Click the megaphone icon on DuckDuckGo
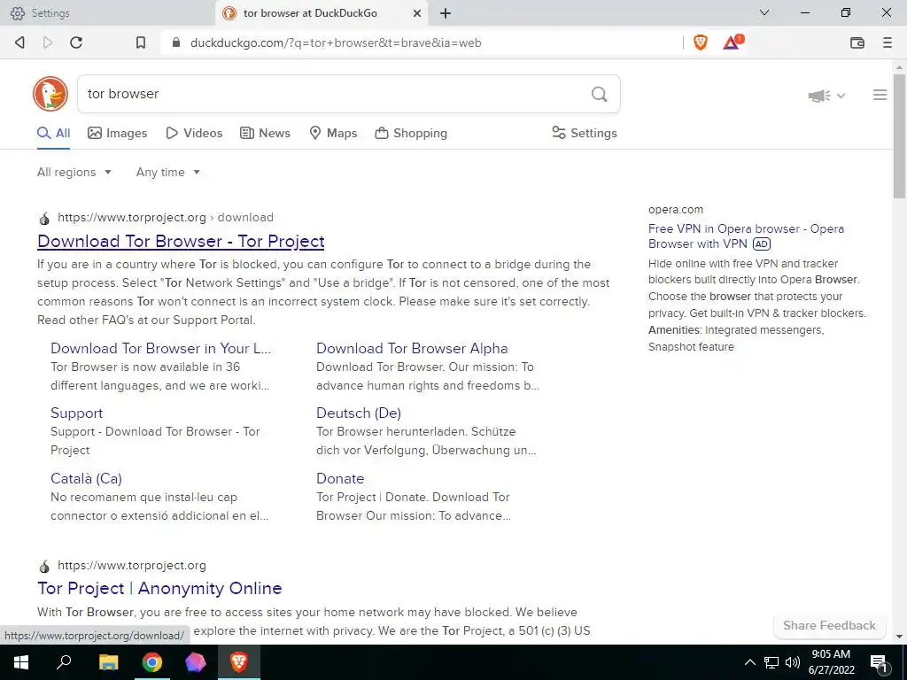The width and height of the screenshot is (907, 680). pyautogui.click(x=819, y=96)
